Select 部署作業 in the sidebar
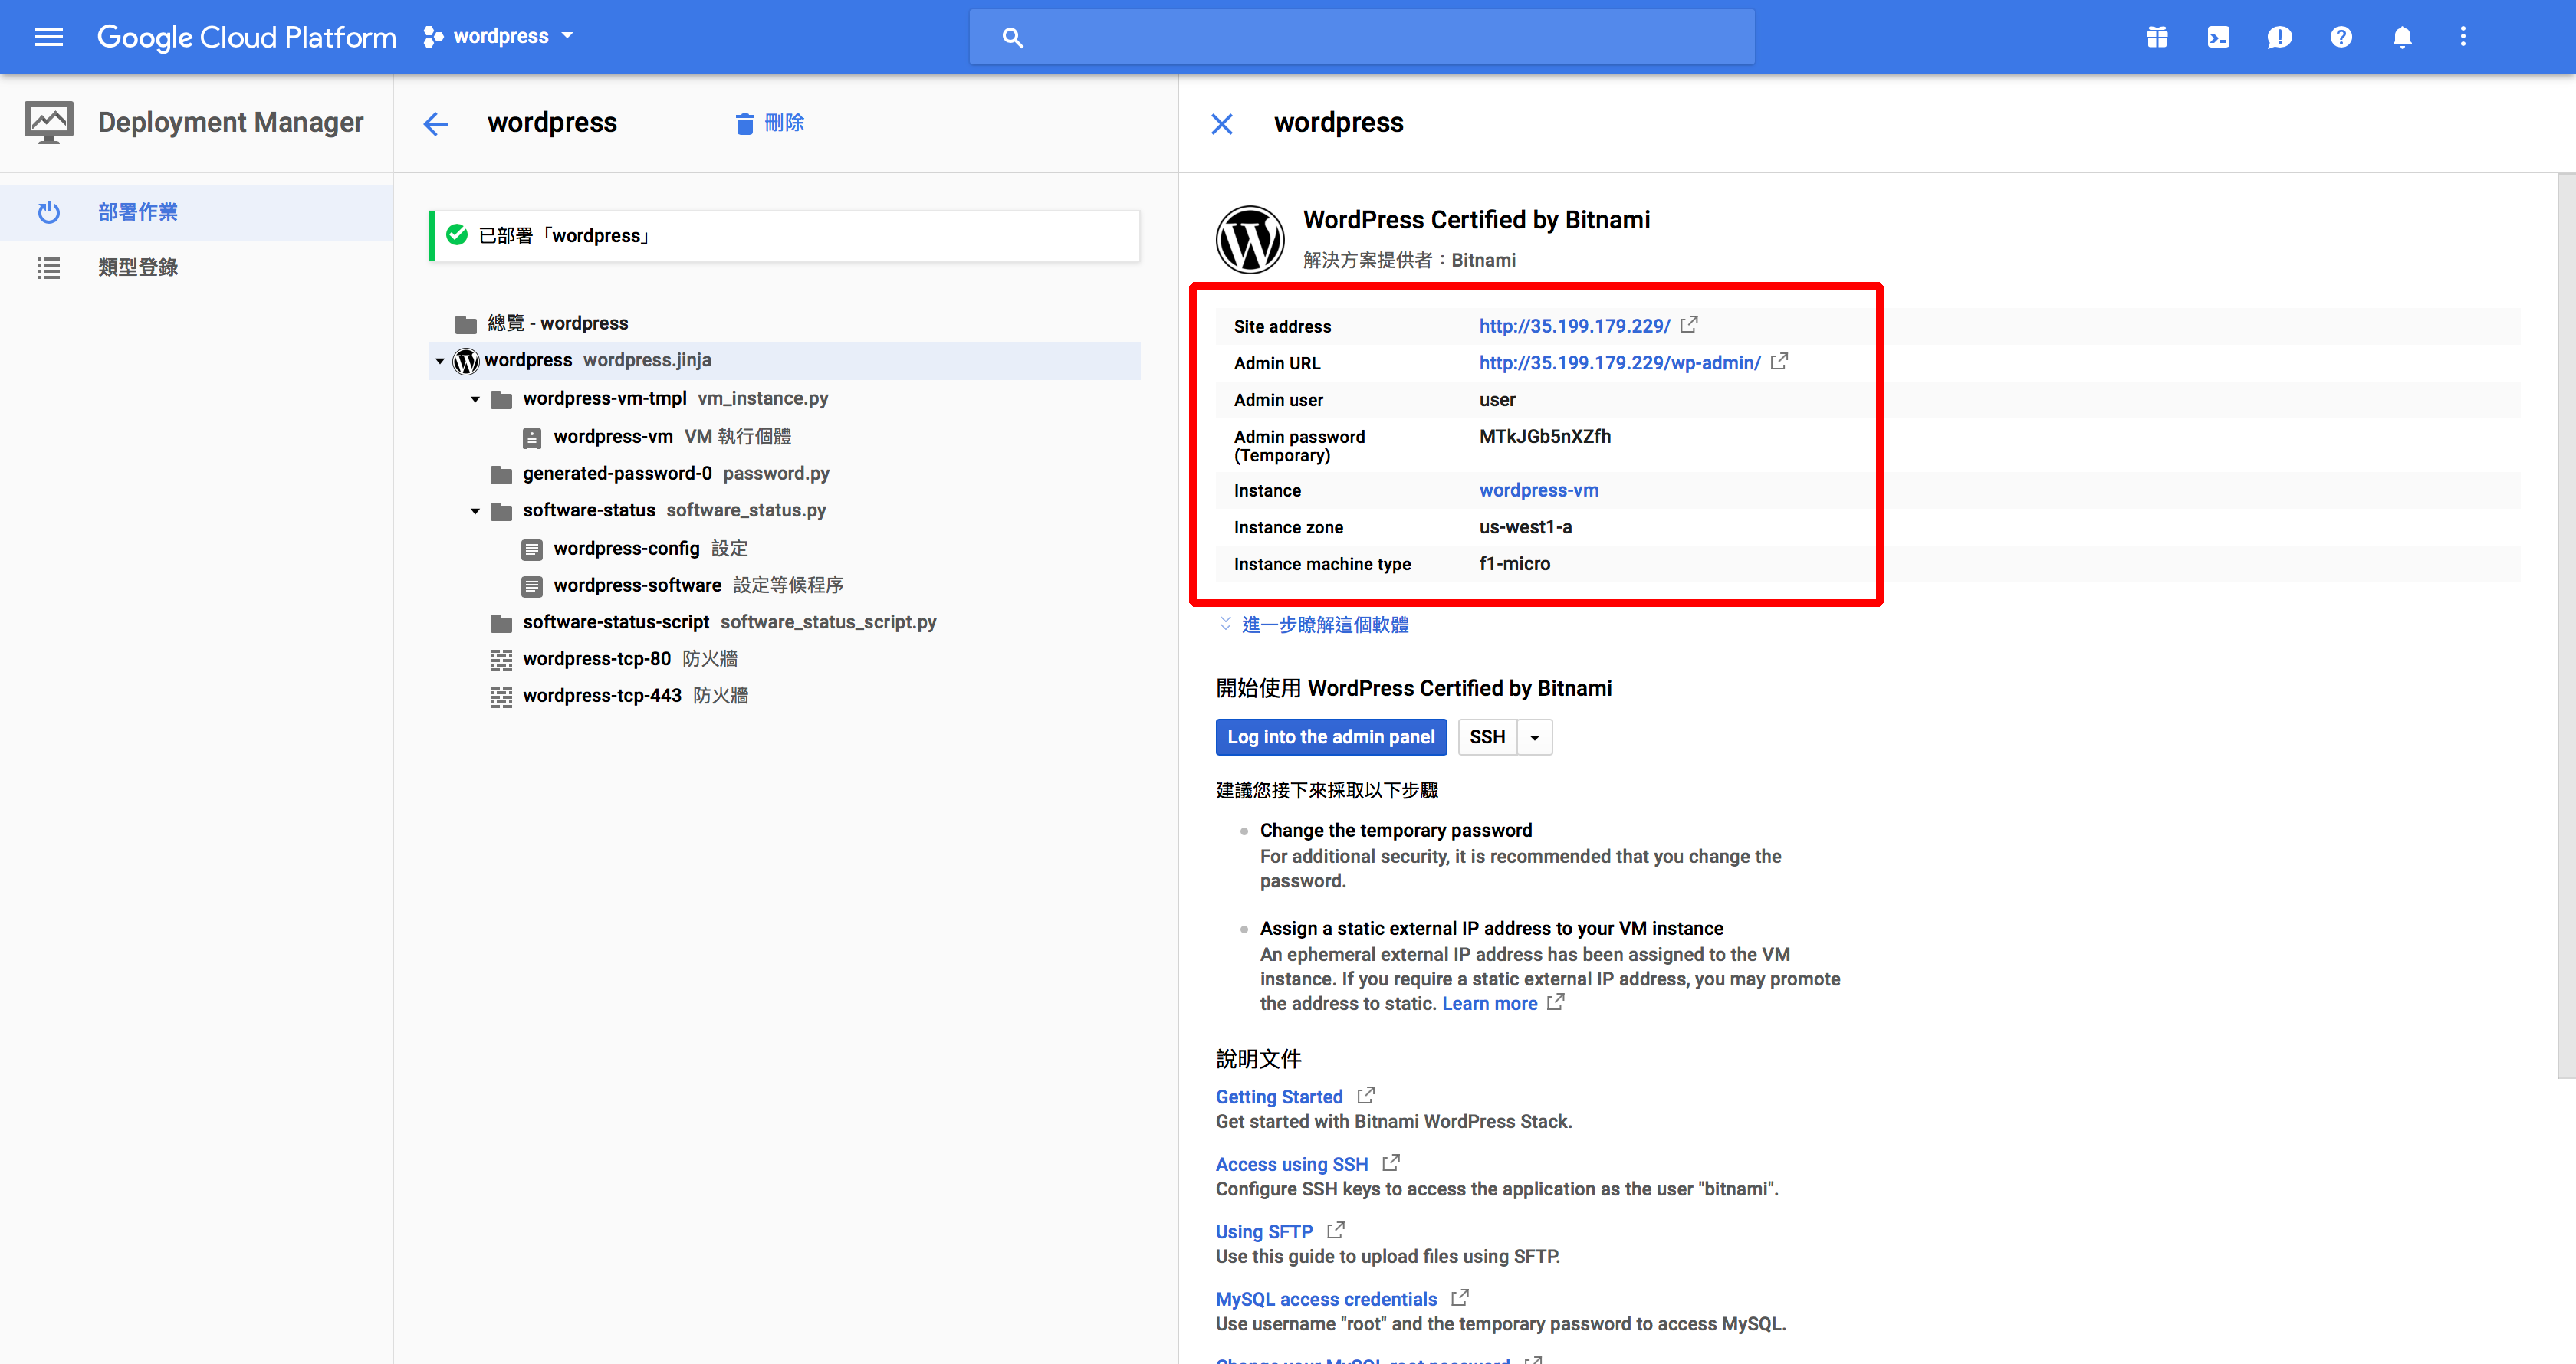The height and width of the screenshot is (1364, 2576). point(138,211)
